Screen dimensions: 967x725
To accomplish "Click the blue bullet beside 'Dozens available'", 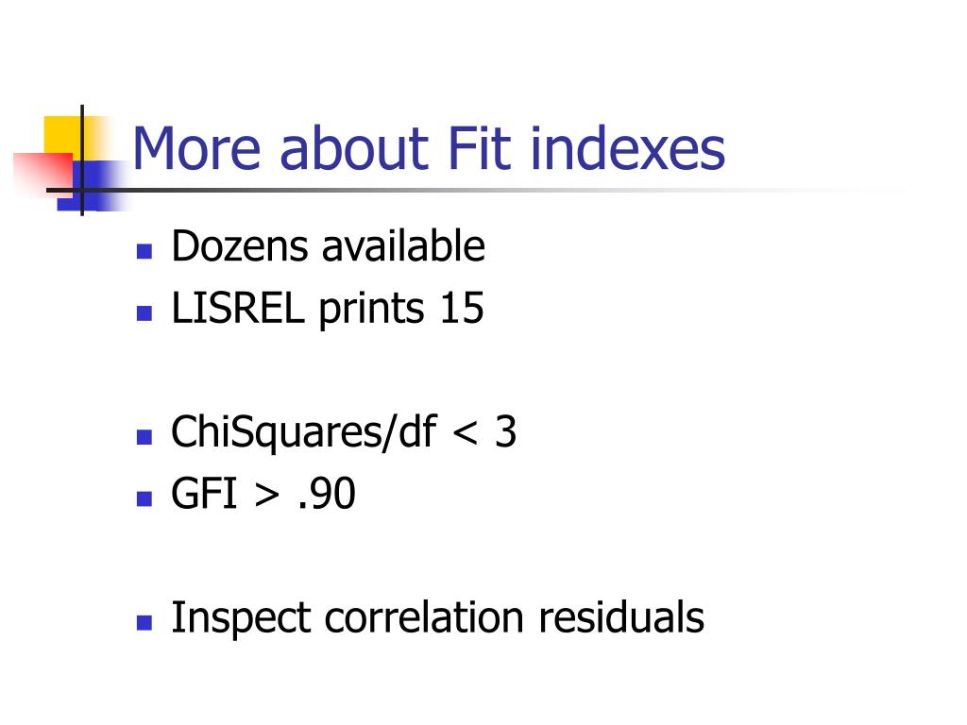I will click(x=144, y=251).
